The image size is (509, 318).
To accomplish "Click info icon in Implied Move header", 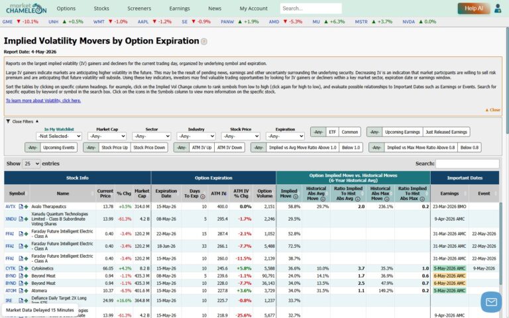I will pos(296,196).
